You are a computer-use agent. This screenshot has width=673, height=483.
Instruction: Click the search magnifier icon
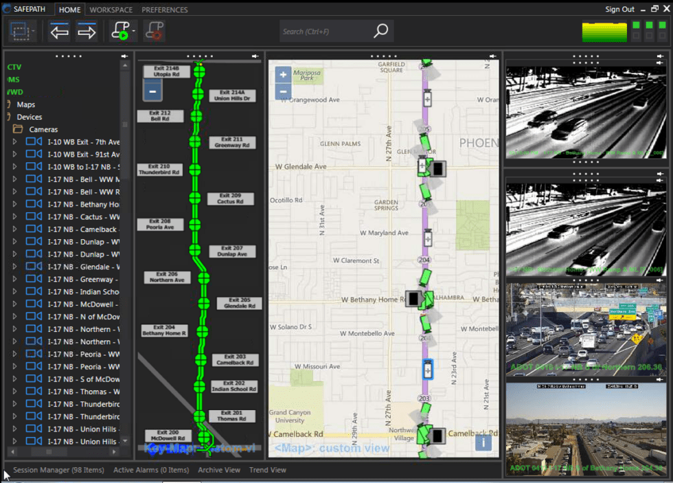(x=381, y=32)
